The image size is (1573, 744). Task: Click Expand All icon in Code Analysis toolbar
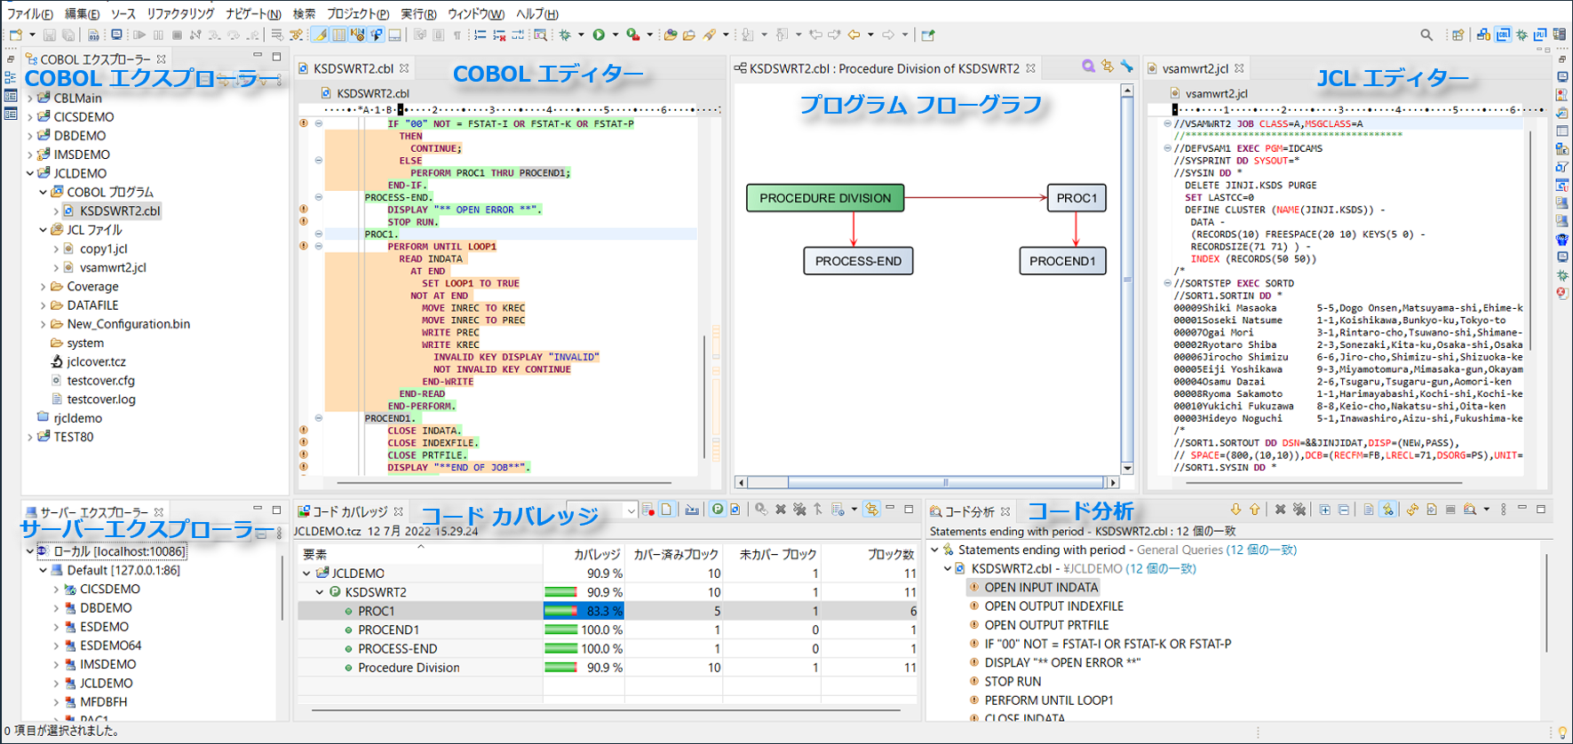(1324, 510)
